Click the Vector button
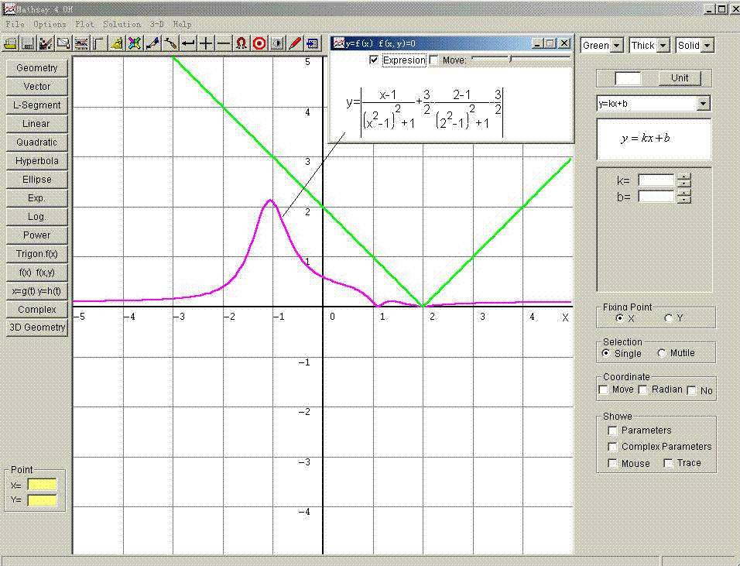The image size is (740, 566). pyautogui.click(x=37, y=87)
